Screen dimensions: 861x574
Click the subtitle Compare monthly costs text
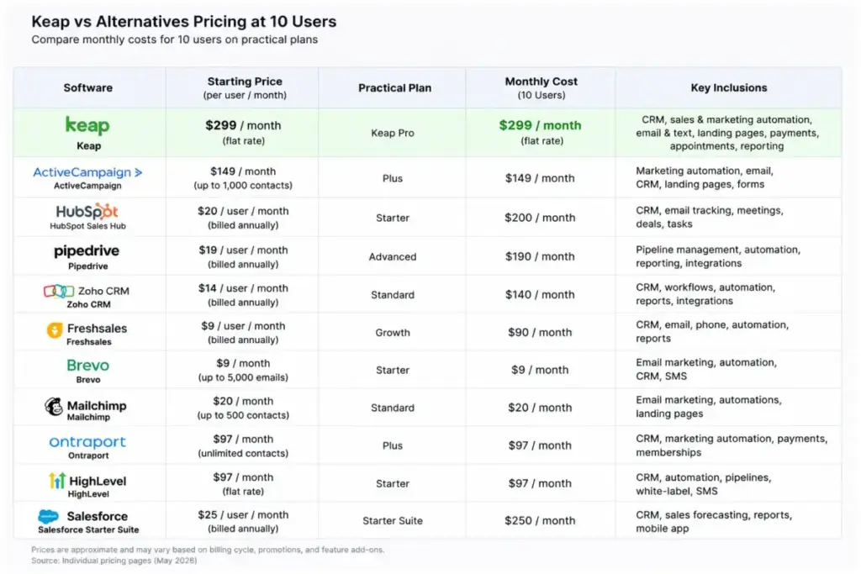coord(175,39)
